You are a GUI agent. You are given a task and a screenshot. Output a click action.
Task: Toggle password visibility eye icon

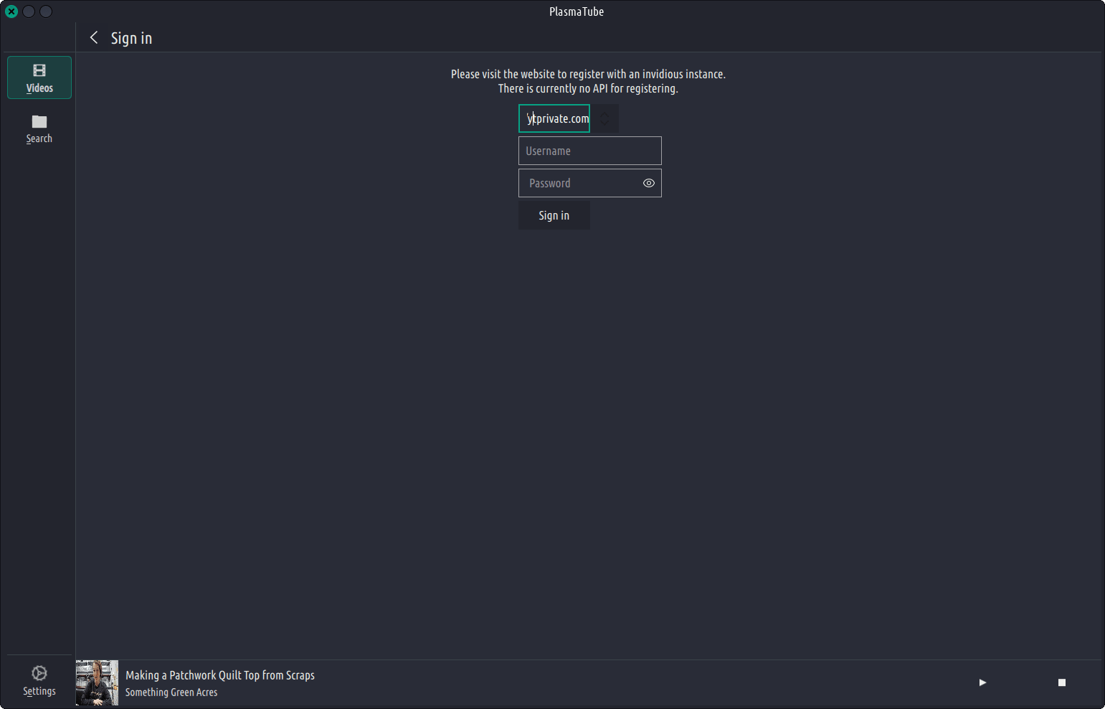tap(649, 183)
